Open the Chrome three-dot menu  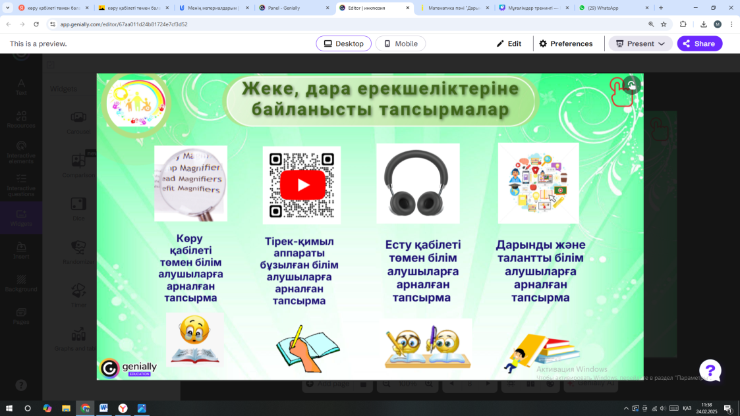click(731, 24)
